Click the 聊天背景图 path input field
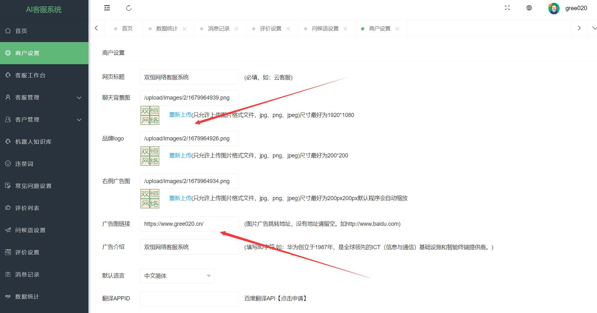597x313 pixels. click(189, 98)
